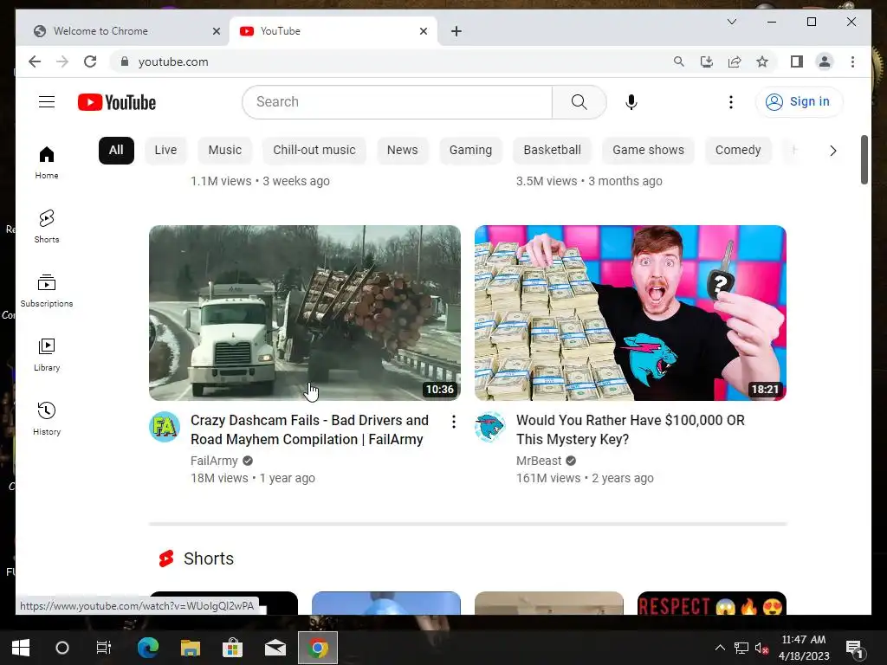Show more category chips with right arrow

pos(832,151)
